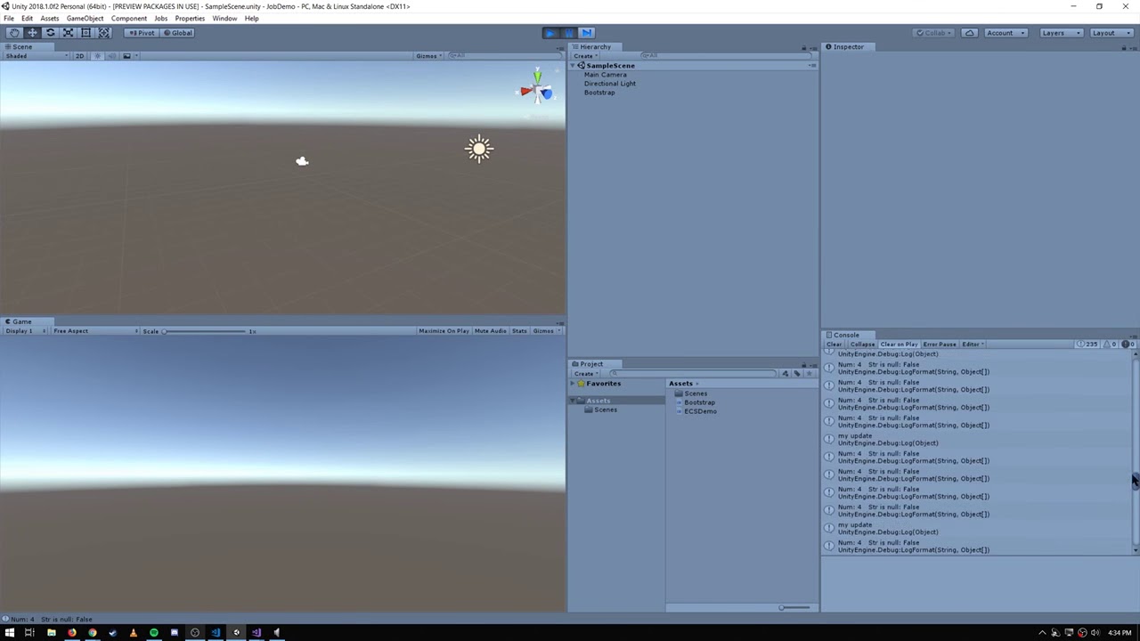This screenshot has width=1140, height=641.
Task: Open the GameObject menu
Action: click(x=85, y=19)
